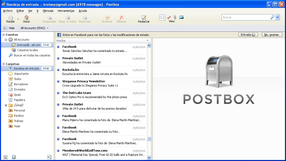Screen dimensions: 286x161
Task: Open the Bandeja de entrada folder
Action: point(27,68)
